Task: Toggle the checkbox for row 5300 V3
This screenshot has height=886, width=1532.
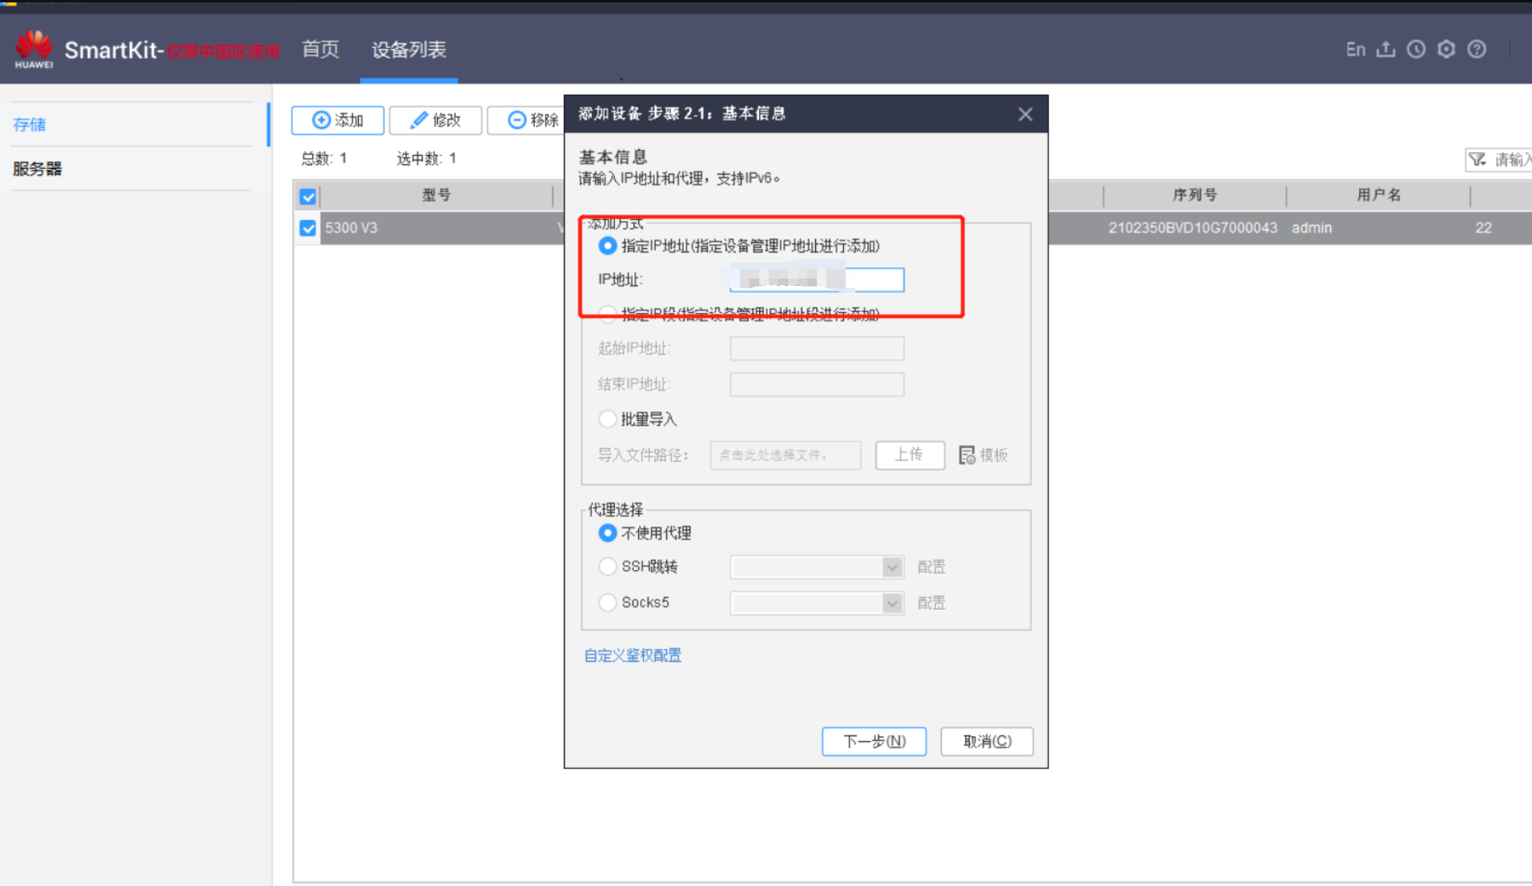Action: coord(308,228)
